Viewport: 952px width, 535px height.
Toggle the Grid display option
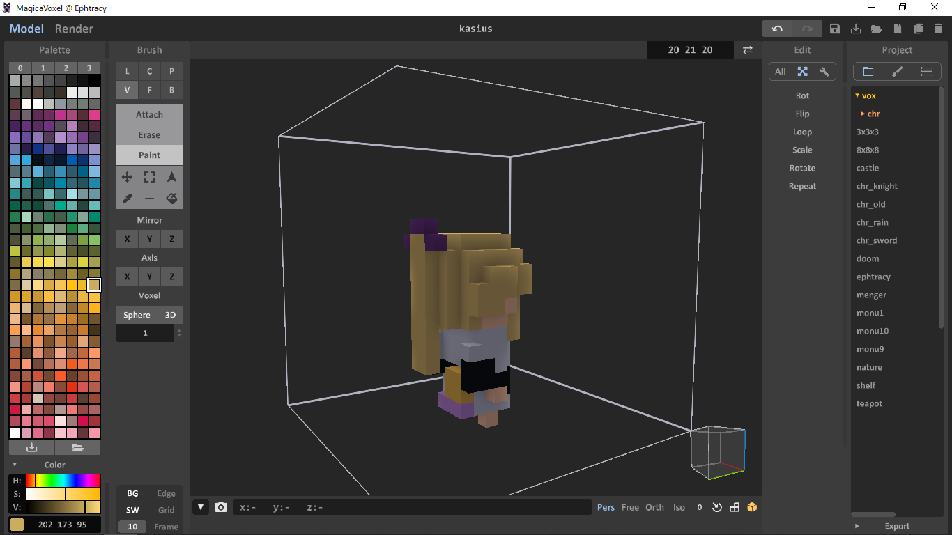pyautogui.click(x=166, y=510)
